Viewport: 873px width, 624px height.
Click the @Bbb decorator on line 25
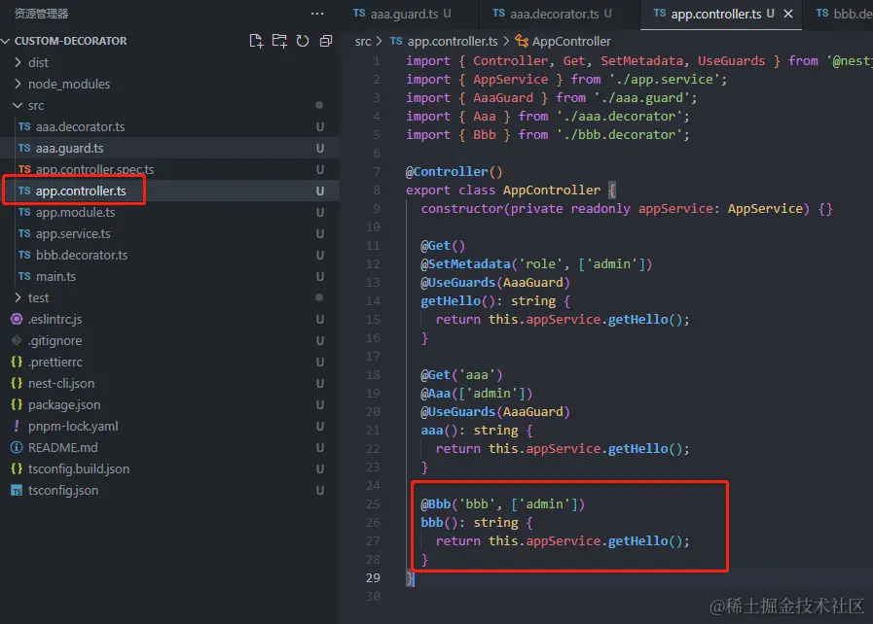435,503
